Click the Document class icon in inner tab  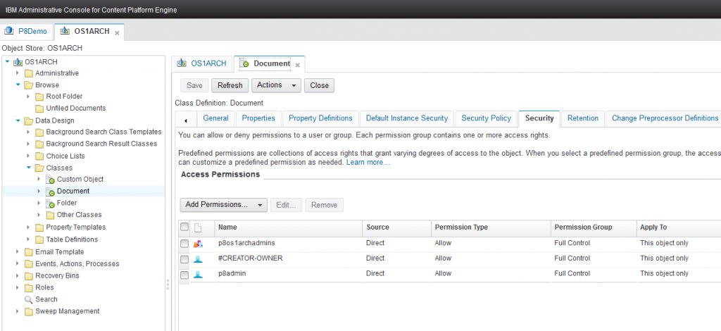click(246, 64)
